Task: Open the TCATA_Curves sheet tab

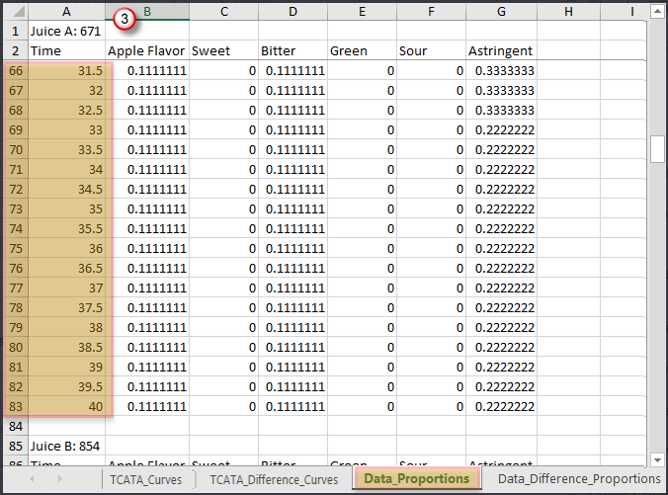Action: point(145,479)
